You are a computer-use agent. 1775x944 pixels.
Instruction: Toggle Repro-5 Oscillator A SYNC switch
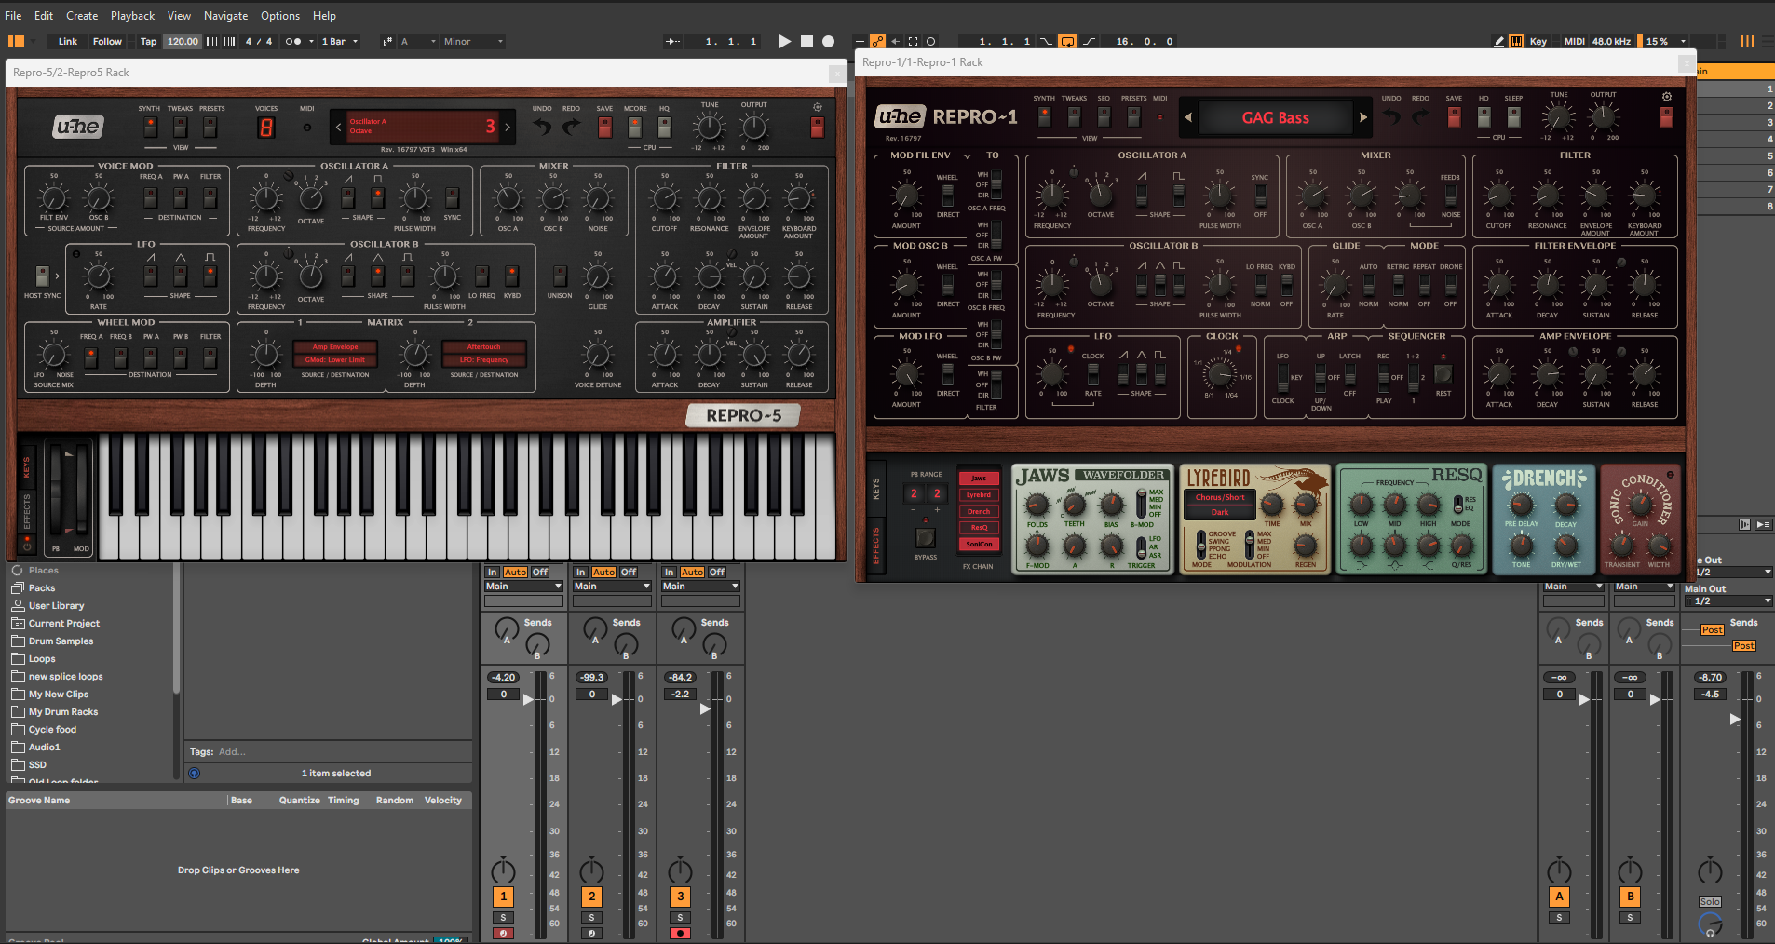[x=452, y=197]
